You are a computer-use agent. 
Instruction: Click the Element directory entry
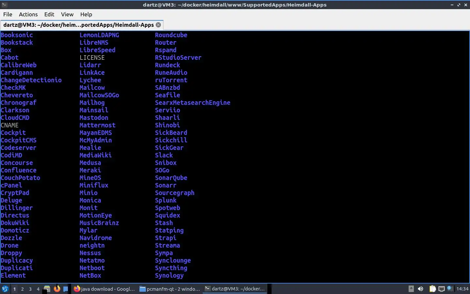(13, 275)
